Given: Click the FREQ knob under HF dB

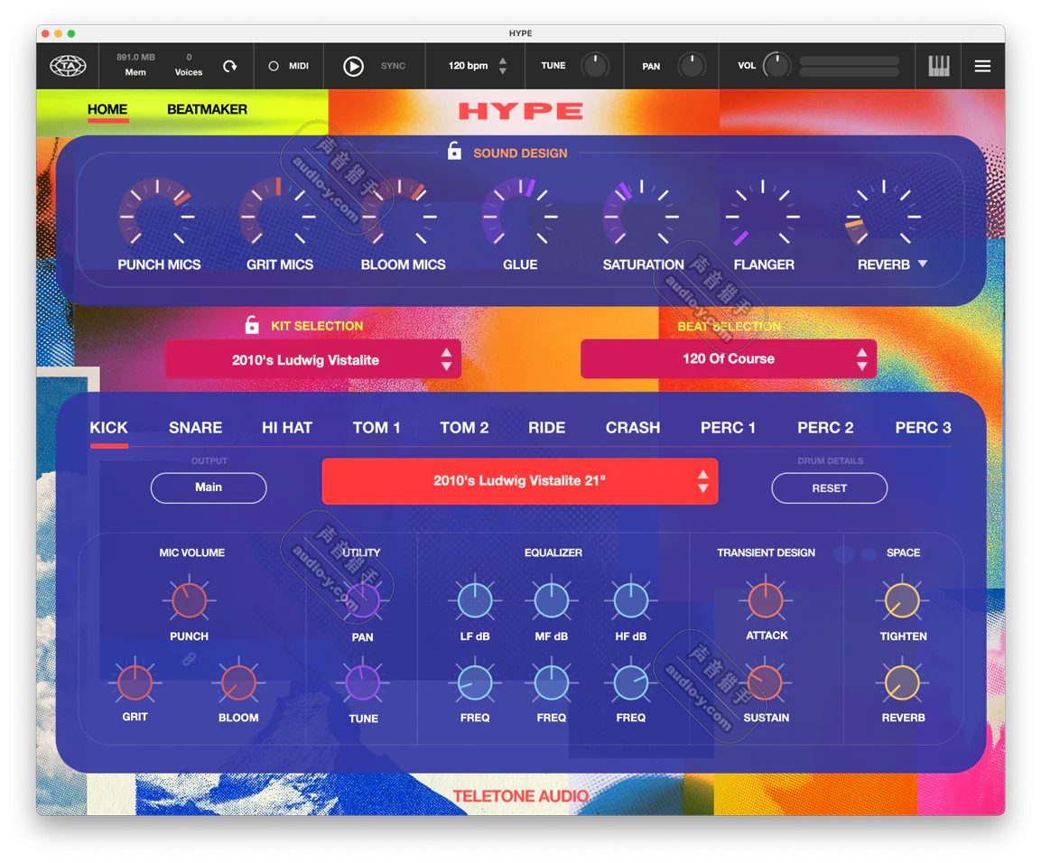Looking at the screenshot, I should coord(631,682).
